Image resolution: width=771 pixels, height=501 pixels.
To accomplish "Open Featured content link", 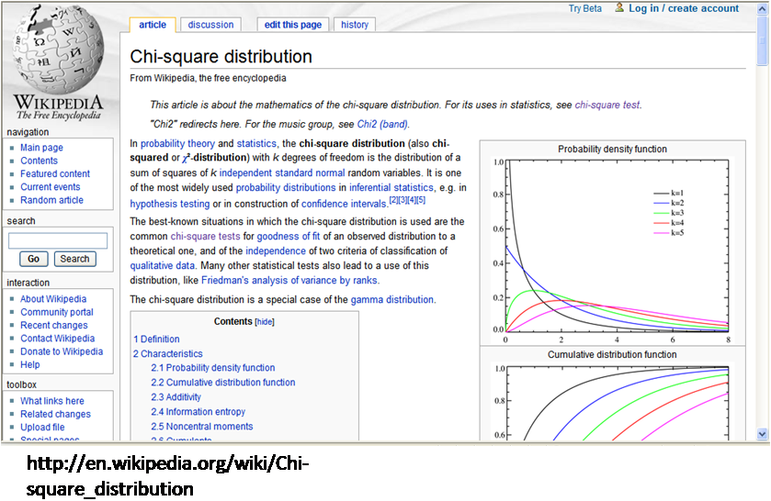I will 55,173.
